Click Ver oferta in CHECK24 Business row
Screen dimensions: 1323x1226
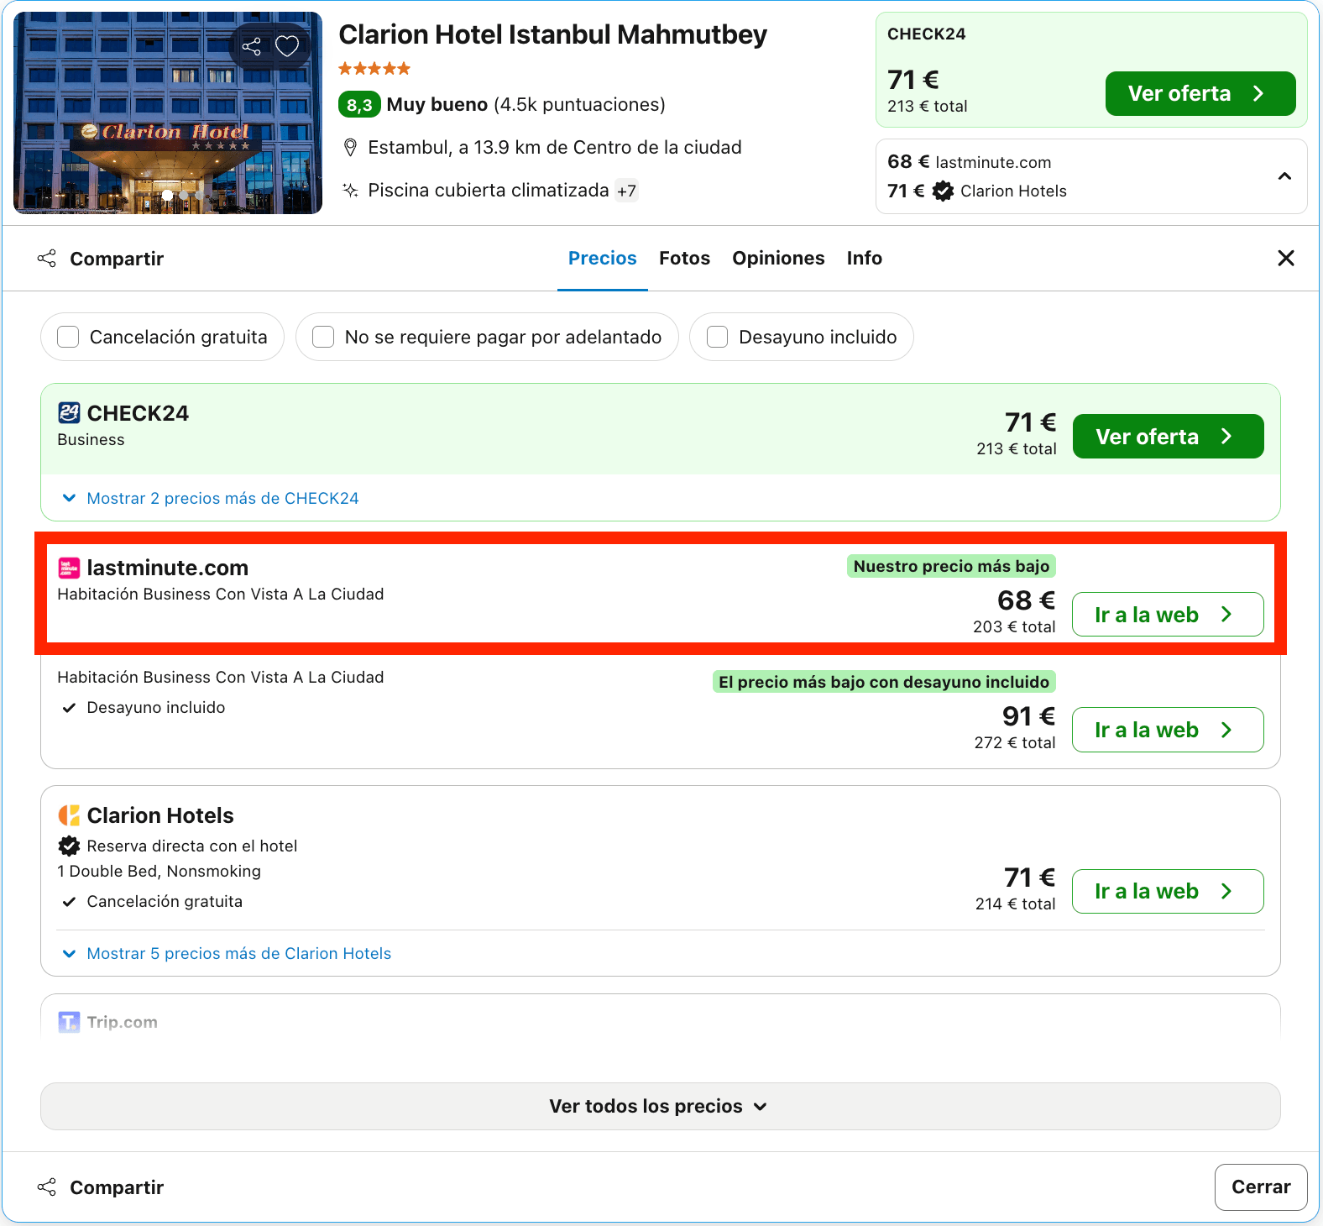[x=1168, y=437]
